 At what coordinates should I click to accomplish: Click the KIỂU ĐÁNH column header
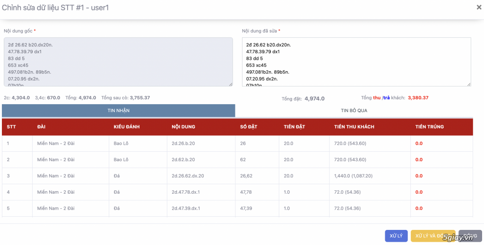[x=127, y=127]
